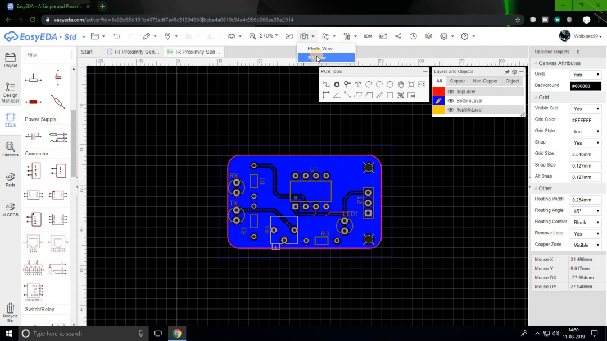This screenshot has height=341, width=607.
Task: Select the Text tool in PCB Tools
Action: (357, 84)
